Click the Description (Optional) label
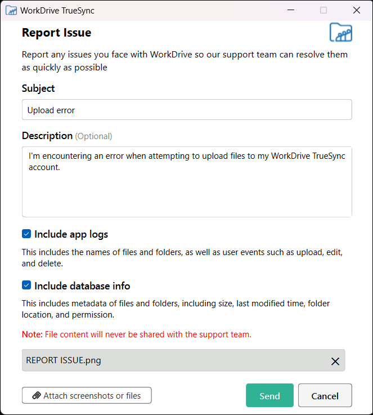 67,136
